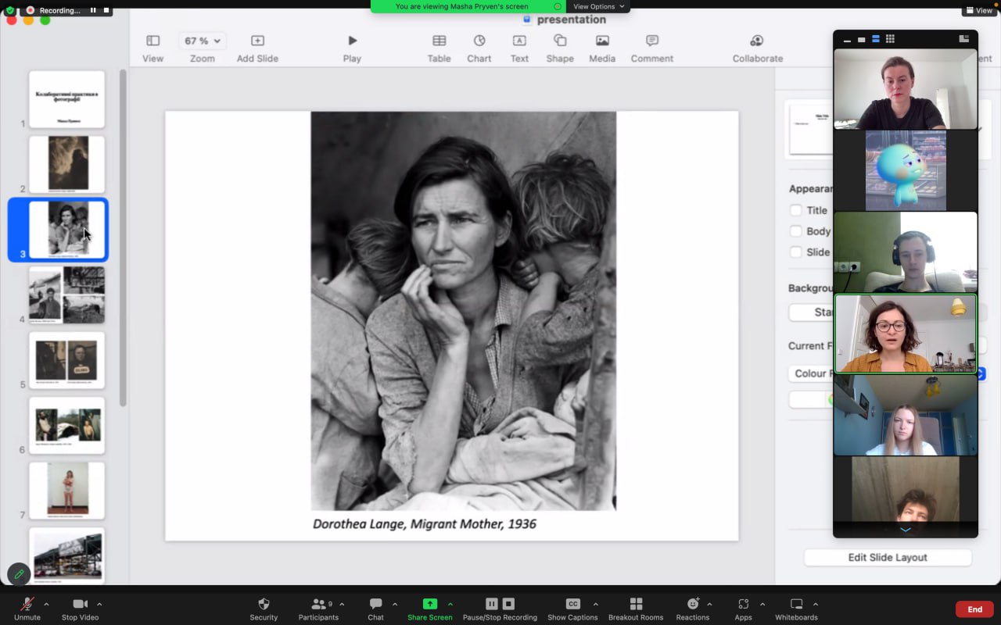Open the Whiteboards icon
The height and width of the screenshot is (625, 1001).
pyautogui.click(x=796, y=604)
